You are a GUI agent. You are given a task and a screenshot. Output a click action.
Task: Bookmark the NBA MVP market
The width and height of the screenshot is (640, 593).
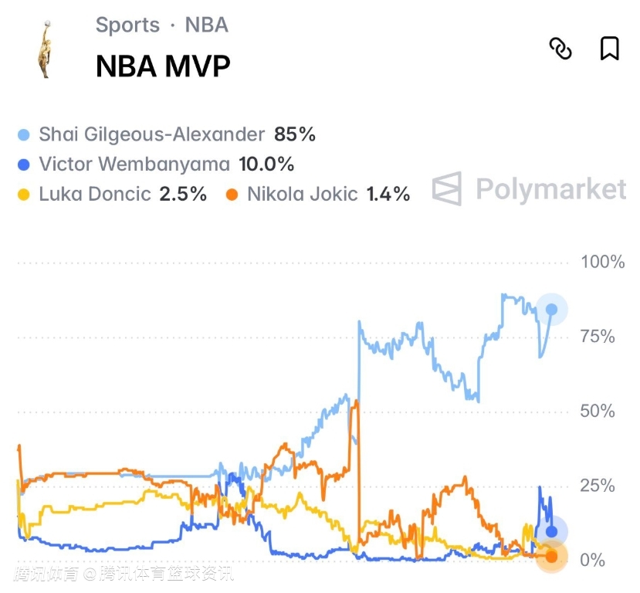(609, 49)
